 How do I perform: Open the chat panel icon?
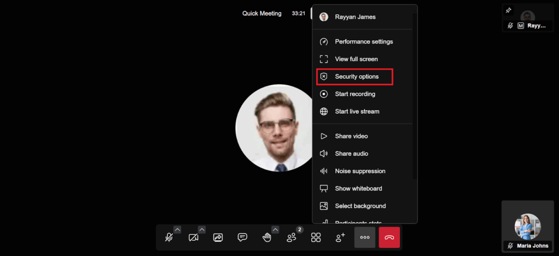tap(242, 237)
